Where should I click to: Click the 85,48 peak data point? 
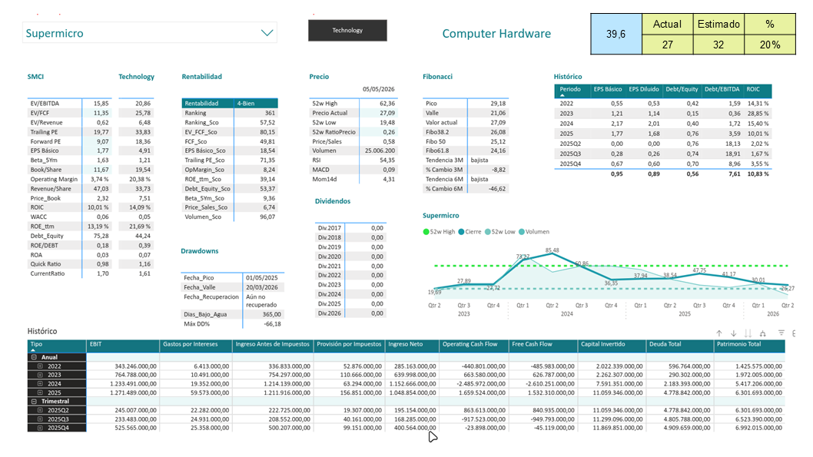(553, 255)
